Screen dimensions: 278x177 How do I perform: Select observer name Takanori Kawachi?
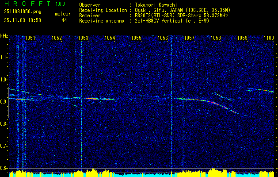pyautogui.click(x=156, y=5)
